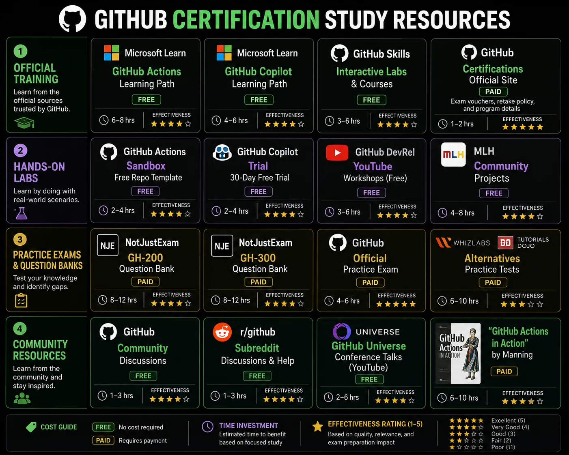Screen dimensions: 569x455
Task: Click the clock icon next to 6–8 hrs
Action: coord(104,120)
